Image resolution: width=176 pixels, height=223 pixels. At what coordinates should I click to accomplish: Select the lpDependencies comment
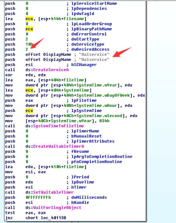click(x=89, y=9)
